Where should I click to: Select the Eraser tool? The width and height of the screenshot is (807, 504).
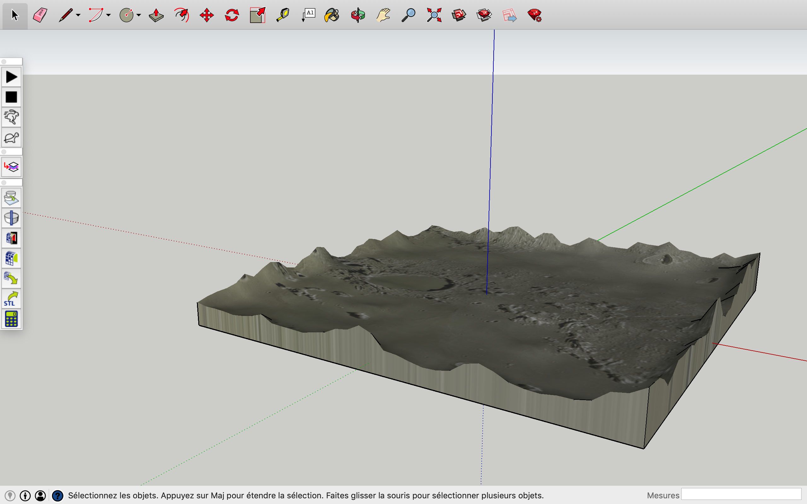40,15
